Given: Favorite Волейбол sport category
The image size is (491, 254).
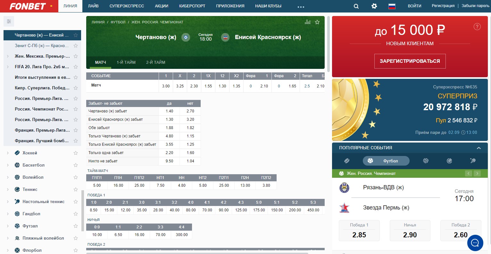Looking at the screenshot, I should pyautogui.click(x=76, y=177).
